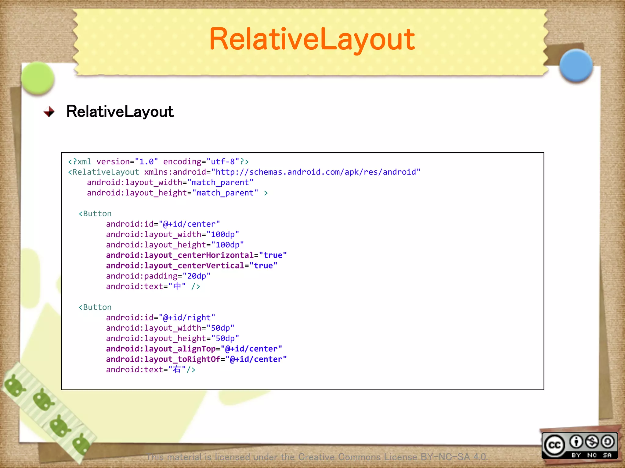Click the Creative Commons license footer text
625x468 pixels.
(x=316, y=457)
